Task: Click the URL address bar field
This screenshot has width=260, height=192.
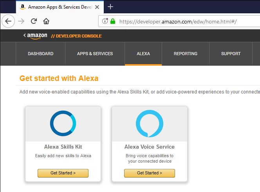Action: (188, 22)
